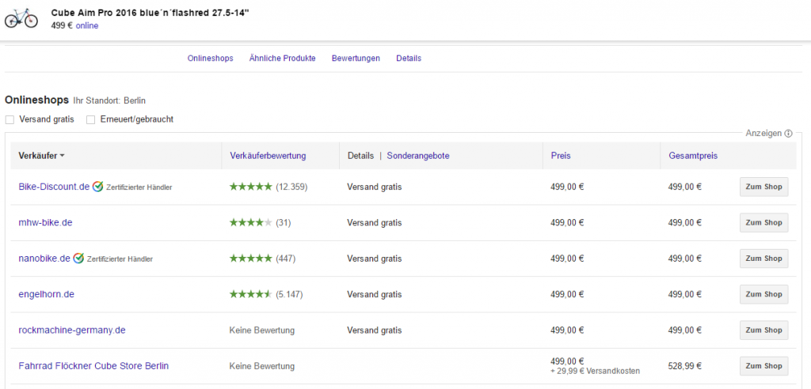Click the Anzeigen info circle icon
The width and height of the screenshot is (811, 389).
tap(788, 134)
